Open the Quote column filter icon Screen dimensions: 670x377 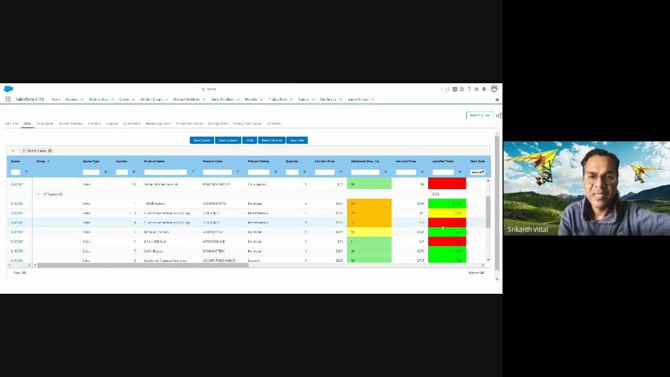click(x=26, y=172)
